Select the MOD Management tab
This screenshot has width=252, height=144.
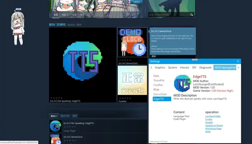225,68
